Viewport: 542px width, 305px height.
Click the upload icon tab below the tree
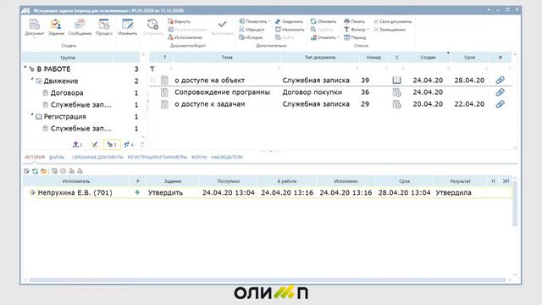point(77,145)
